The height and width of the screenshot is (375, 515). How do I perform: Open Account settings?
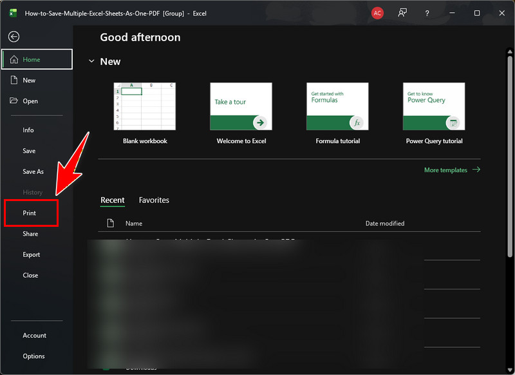(x=35, y=335)
